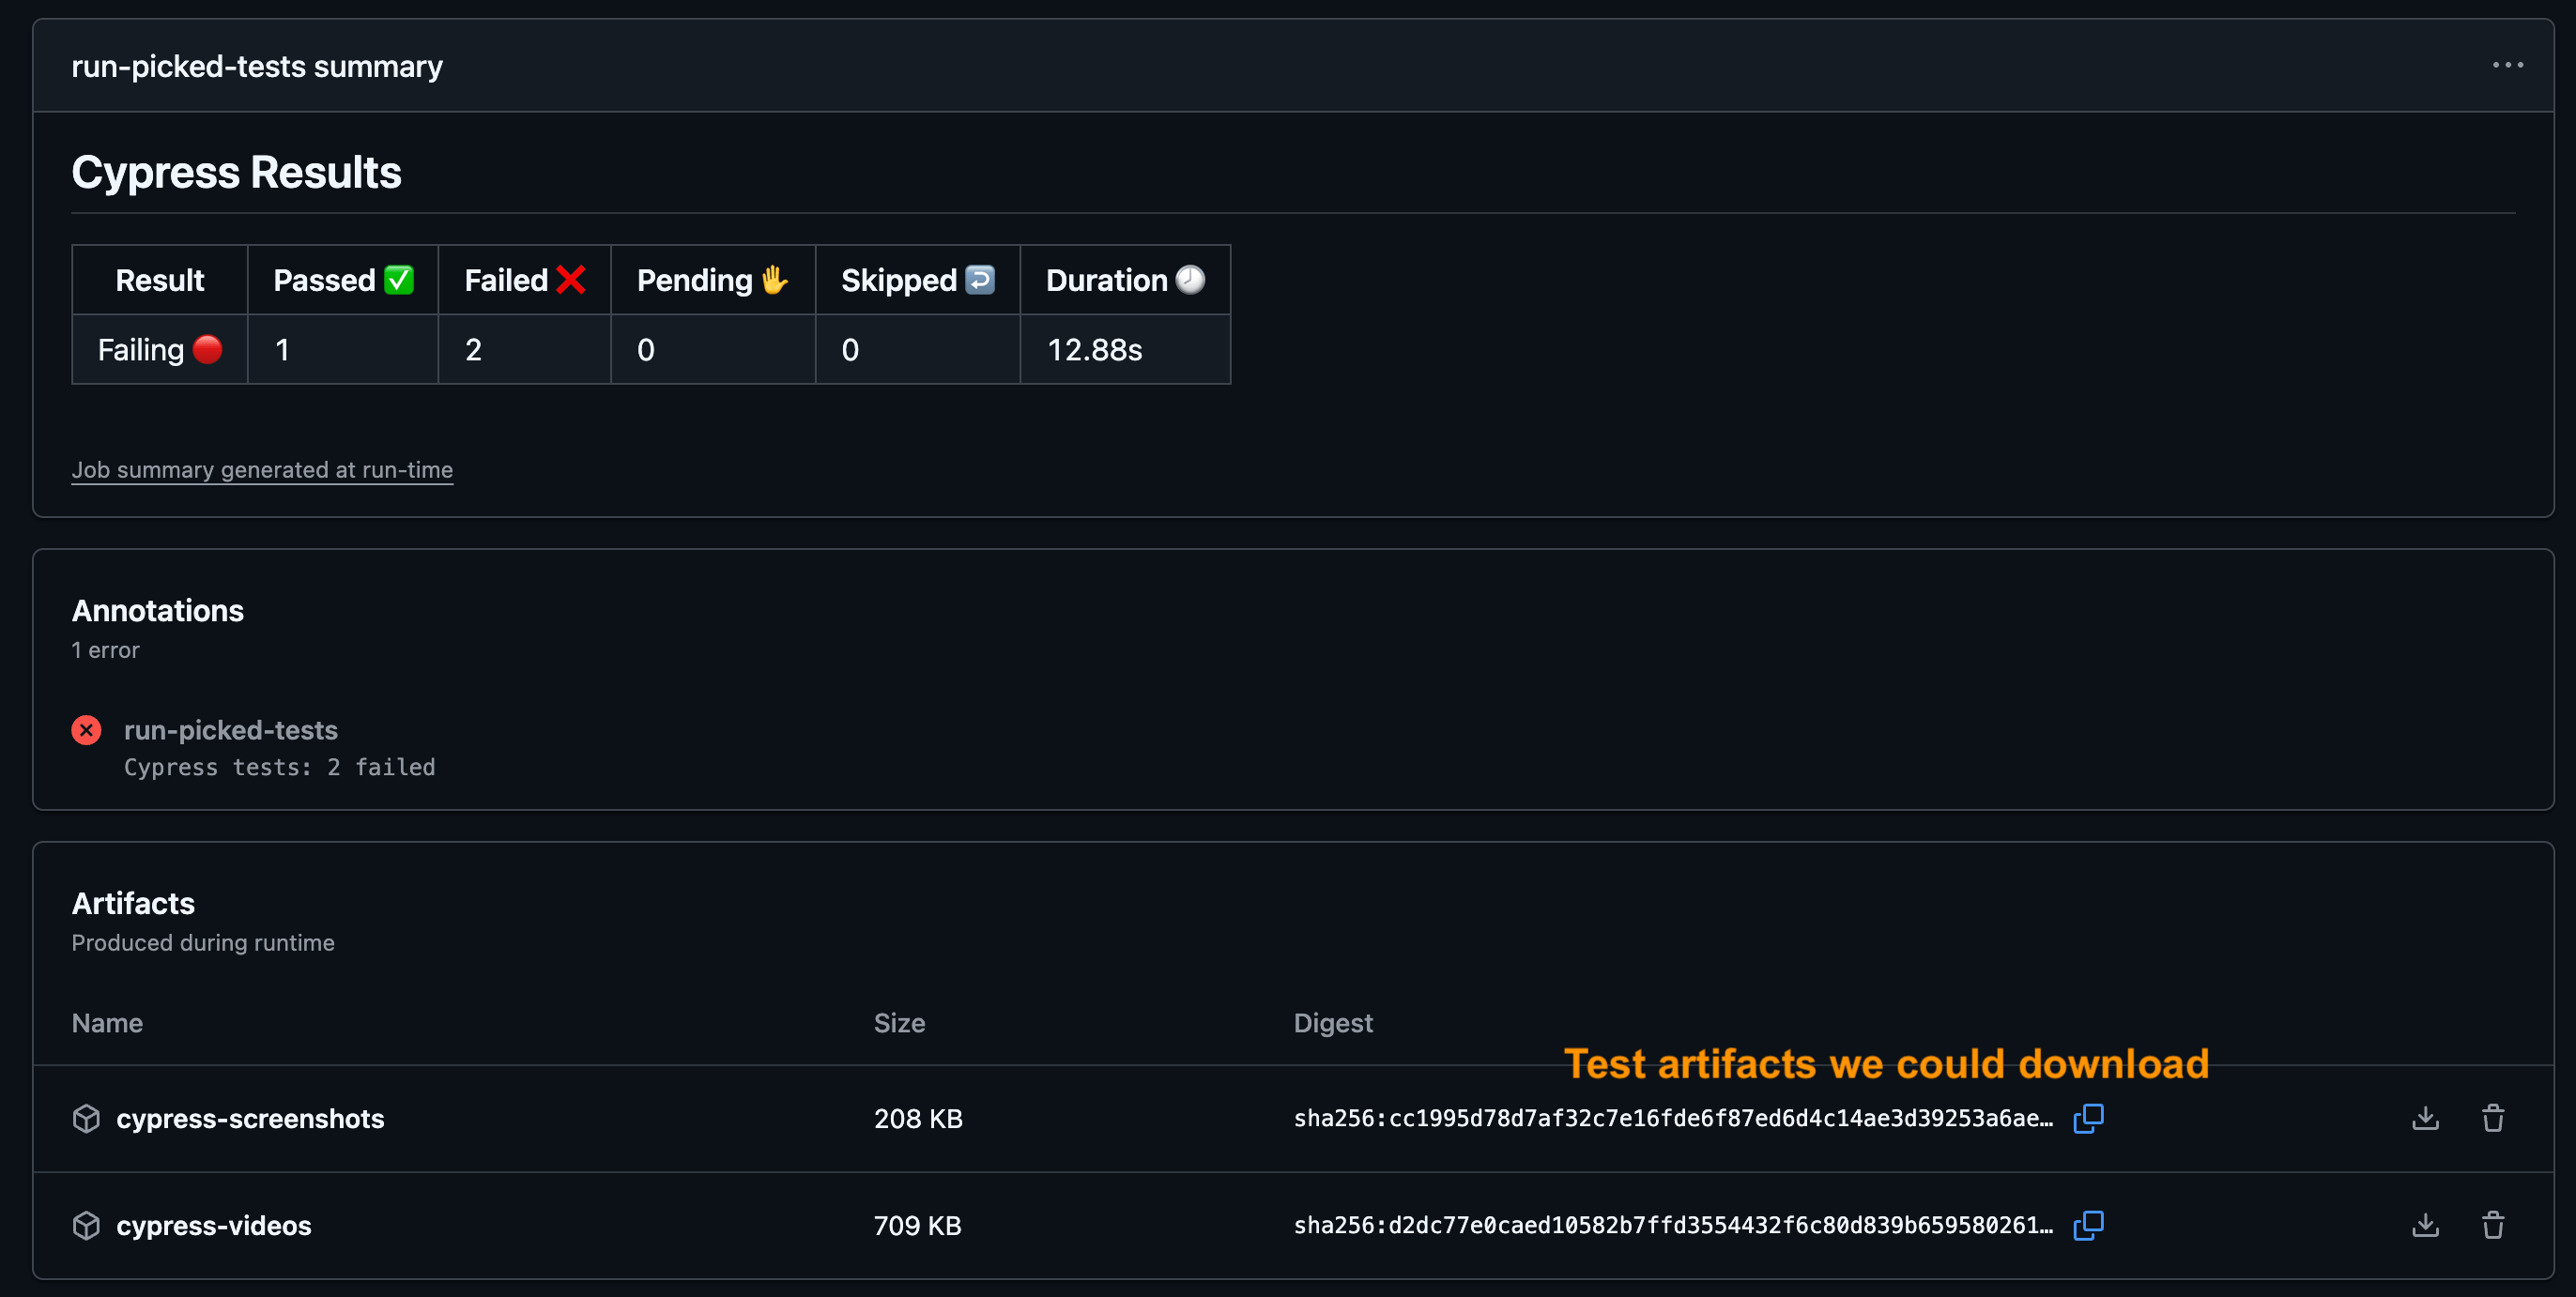Open the Job summary generated at run-time link
2576x1297 pixels.
[262, 470]
